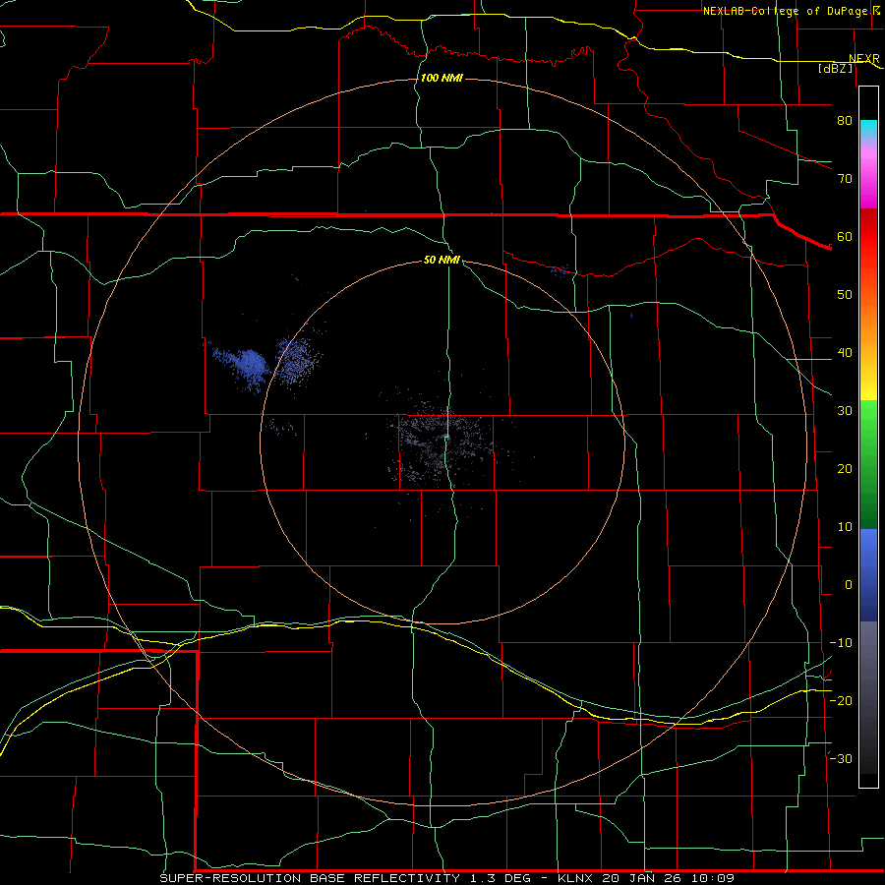Click the 40 value on dBZ scale
The height and width of the screenshot is (885, 885).
pos(845,353)
